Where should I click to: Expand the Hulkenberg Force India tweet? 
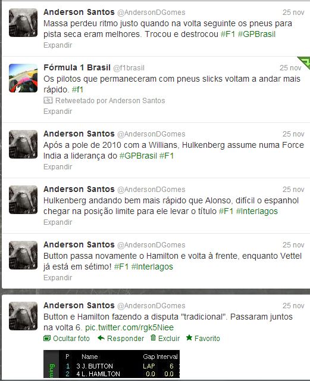[x=58, y=167]
